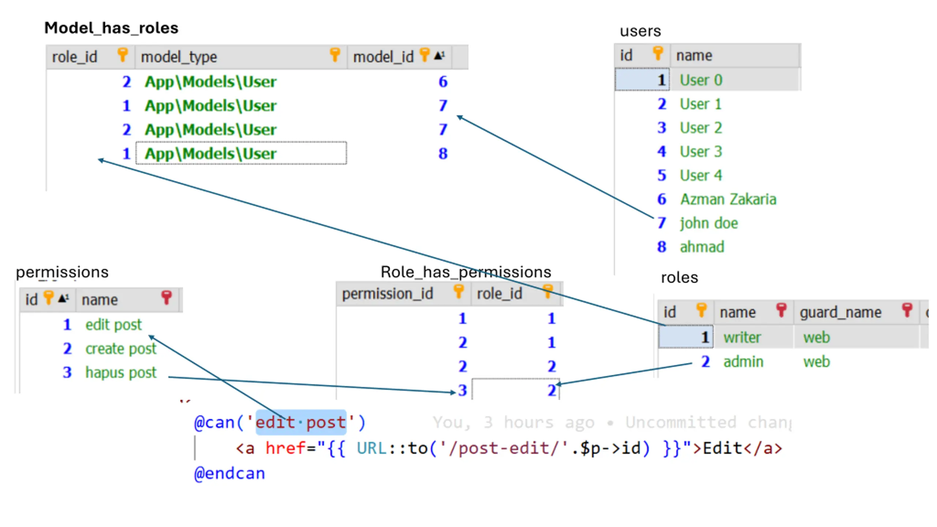Select the 'Azman Zakaria' user row
This screenshot has width=937, height=527.
point(728,199)
